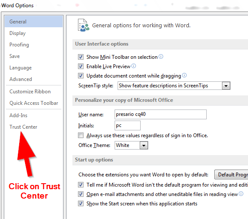Screen dimensions: 248x219
Task: Select Quick Access Toolbar category
Action: tap(34, 103)
